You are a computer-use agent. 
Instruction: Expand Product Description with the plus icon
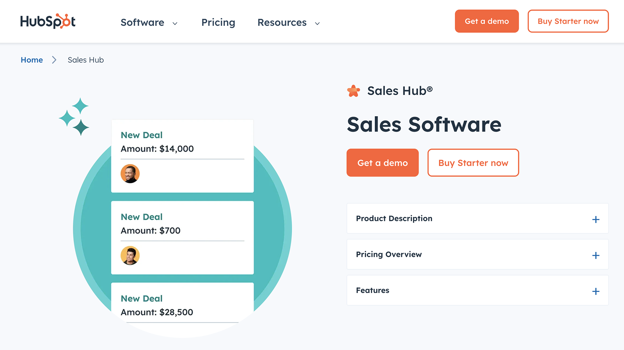point(596,219)
